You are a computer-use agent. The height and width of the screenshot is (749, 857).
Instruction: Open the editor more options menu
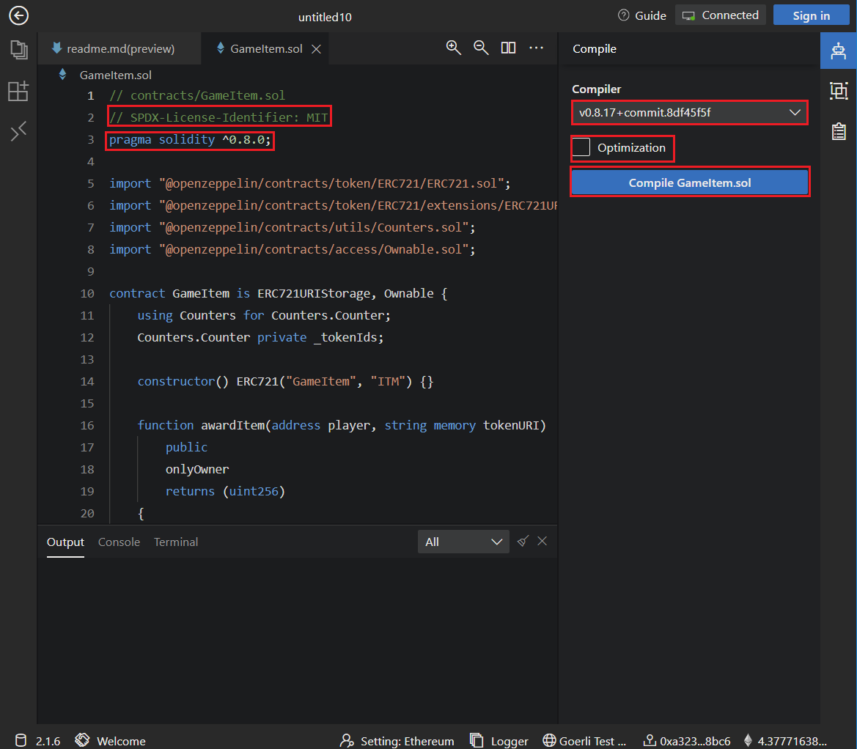click(x=536, y=48)
